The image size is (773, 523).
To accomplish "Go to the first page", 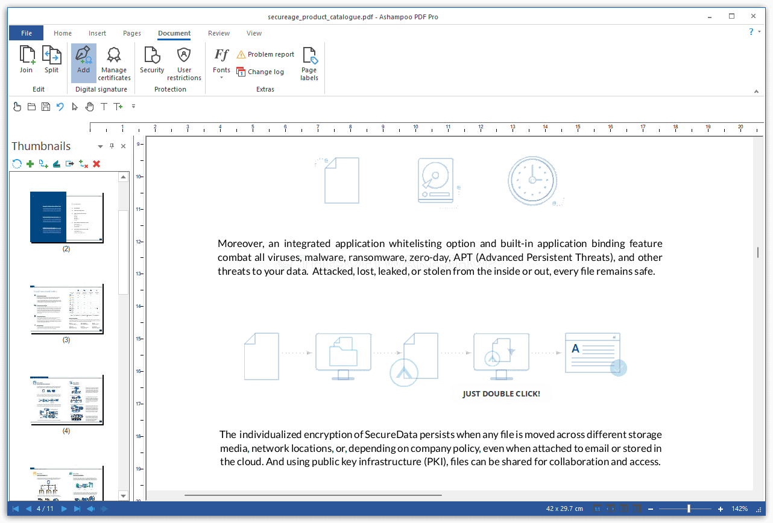I will coord(16,509).
